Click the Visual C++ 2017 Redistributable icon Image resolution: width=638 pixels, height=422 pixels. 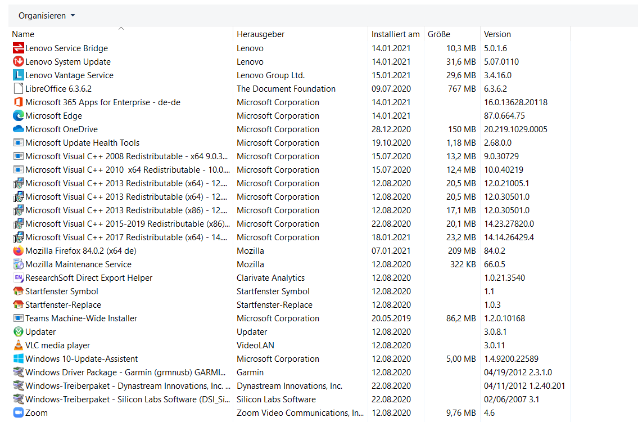click(19, 237)
